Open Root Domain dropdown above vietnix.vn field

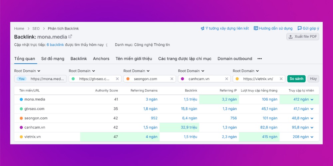[x=246, y=71]
